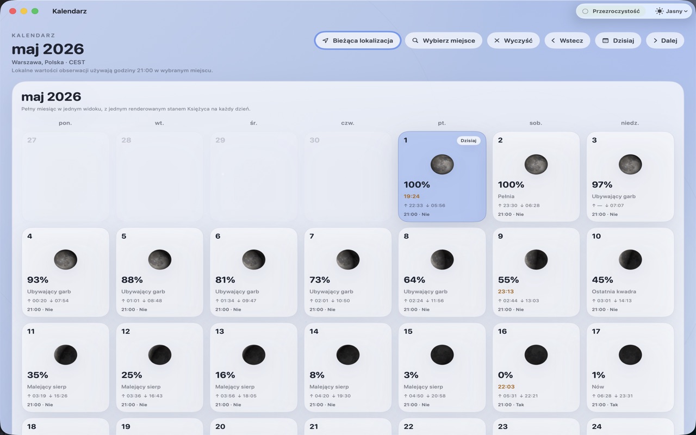Click the 35% value on May 11
This screenshot has width=696, height=435.
[x=38, y=375]
